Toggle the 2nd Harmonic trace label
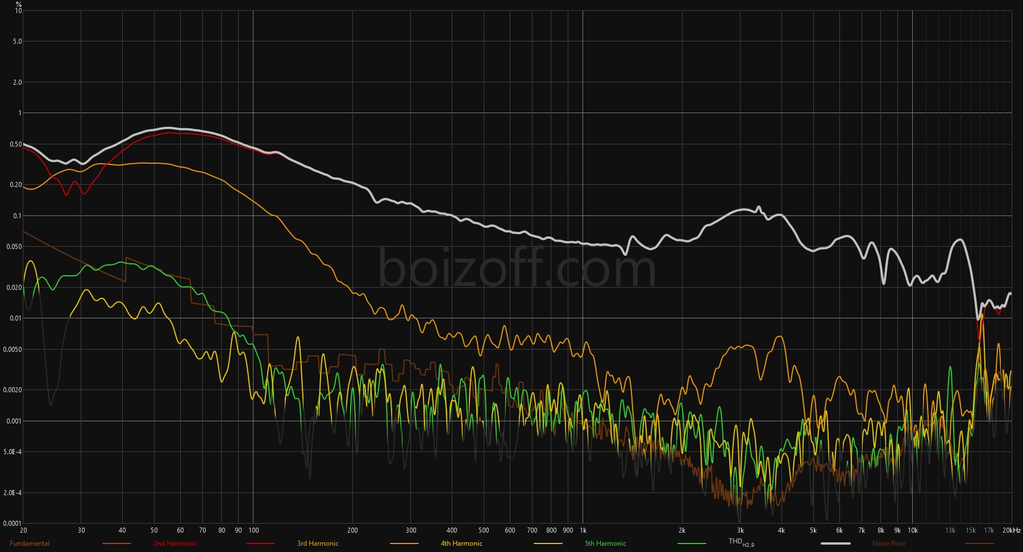 pos(175,543)
